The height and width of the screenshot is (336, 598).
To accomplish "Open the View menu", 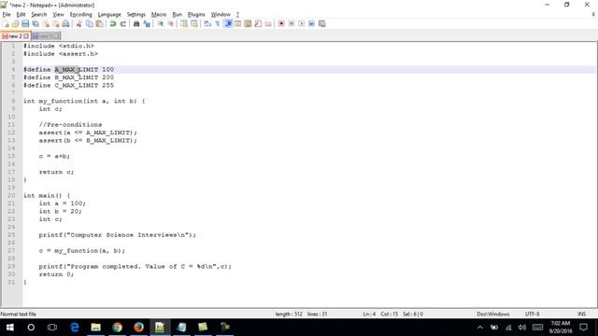I will point(58,15).
